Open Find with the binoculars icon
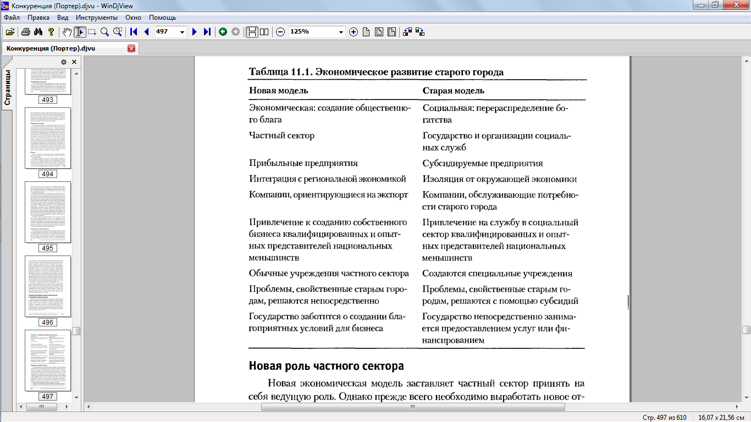Screen dimensions: 751x422 (x=38, y=32)
